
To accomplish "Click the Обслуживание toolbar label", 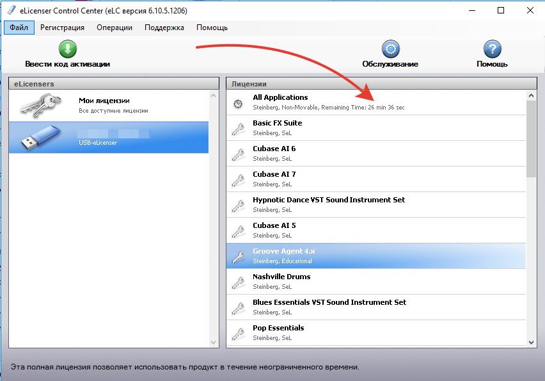I will coord(390,64).
